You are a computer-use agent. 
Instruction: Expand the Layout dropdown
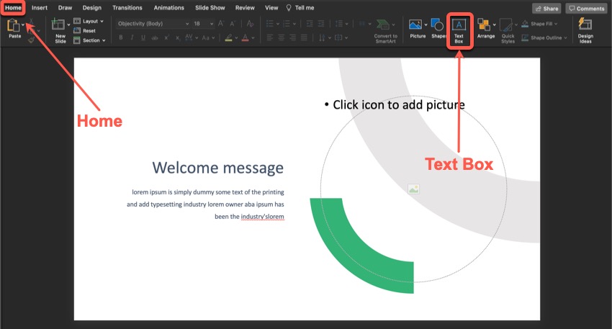(91, 22)
